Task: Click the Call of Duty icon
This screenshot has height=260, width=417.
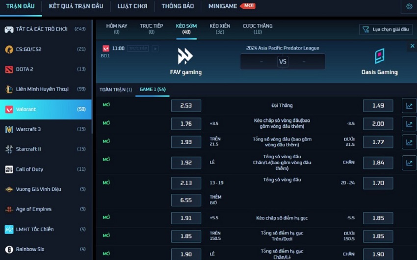Action: pos(9,169)
